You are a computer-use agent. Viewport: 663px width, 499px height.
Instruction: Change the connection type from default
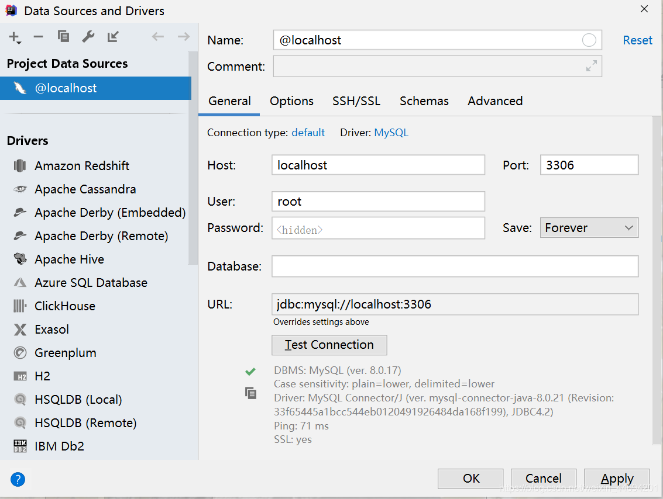tap(308, 133)
